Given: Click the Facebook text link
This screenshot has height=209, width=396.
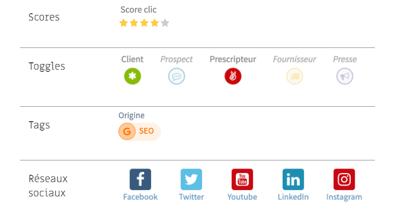Looking at the screenshot, I should point(140,197).
